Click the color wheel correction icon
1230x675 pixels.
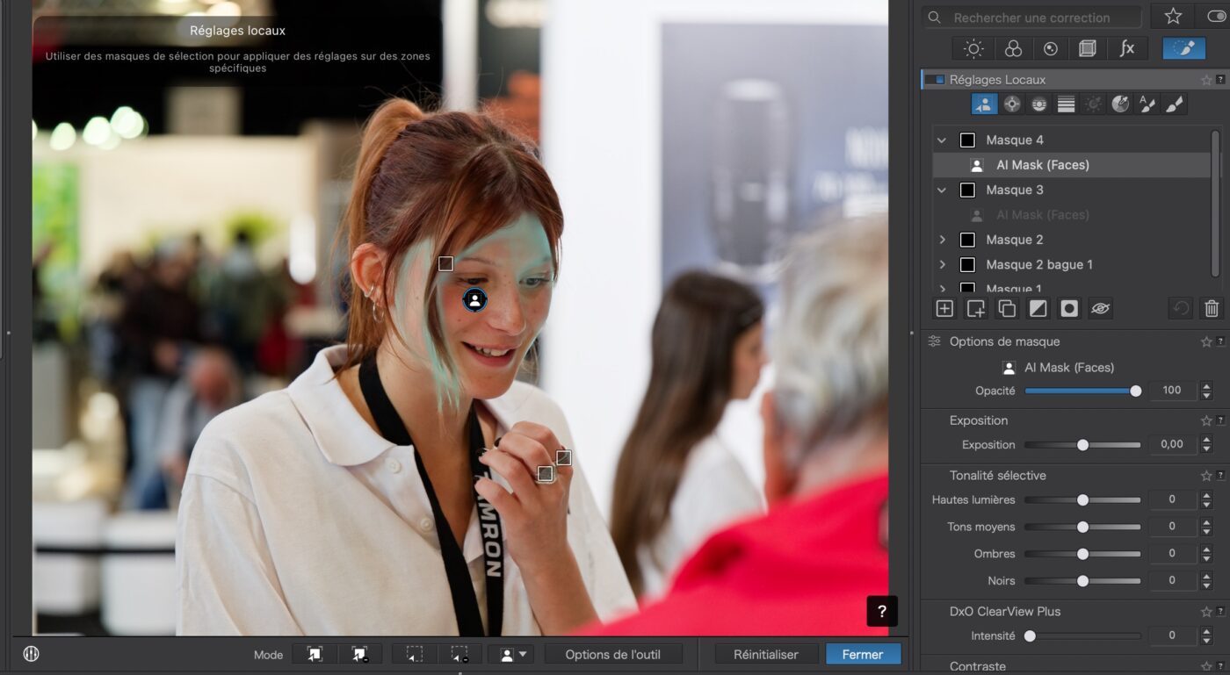[1012, 48]
